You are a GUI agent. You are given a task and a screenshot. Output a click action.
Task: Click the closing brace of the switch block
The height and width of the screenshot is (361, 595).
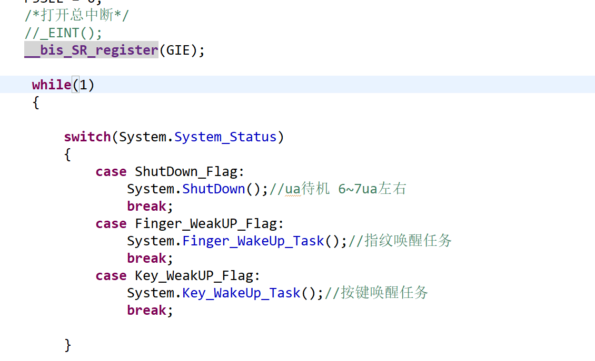[x=67, y=345]
